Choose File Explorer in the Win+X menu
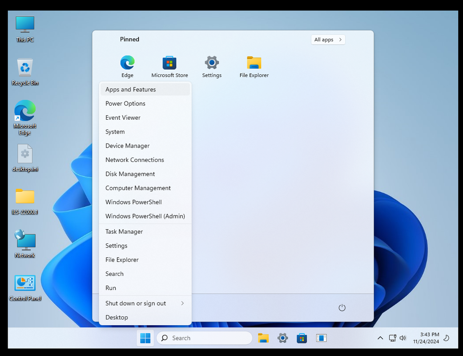Image resolution: width=463 pixels, height=356 pixels. pos(145,260)
